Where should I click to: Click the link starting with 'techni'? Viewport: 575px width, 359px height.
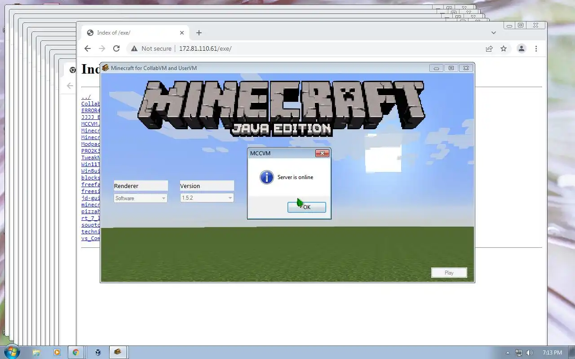91,232
